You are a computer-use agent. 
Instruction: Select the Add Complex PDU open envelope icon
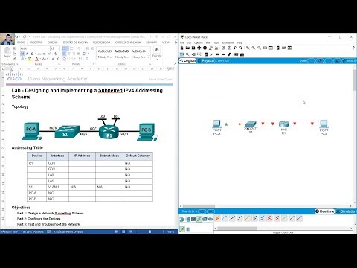[x=242, y=54]
